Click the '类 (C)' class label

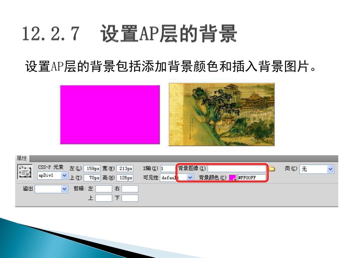click(x=291, y=169)
